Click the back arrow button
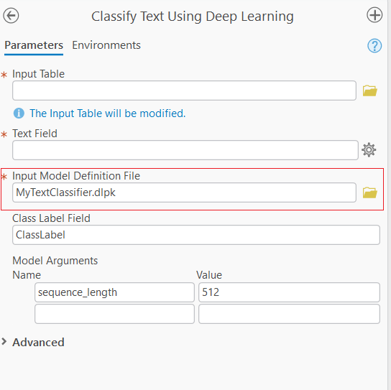The width and height of the screenshot is (391, 390). click(11, 16)
